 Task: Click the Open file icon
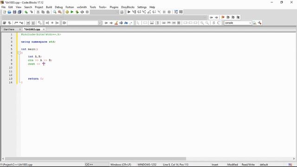tap(9, 12)
